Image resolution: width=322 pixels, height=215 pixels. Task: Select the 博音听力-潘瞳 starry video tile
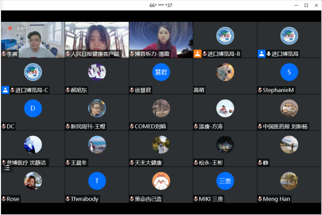point(161,39)
